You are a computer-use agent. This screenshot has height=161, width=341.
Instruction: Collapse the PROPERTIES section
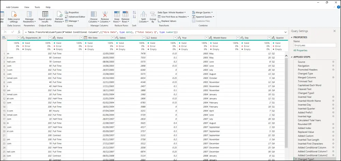point(292,37)
